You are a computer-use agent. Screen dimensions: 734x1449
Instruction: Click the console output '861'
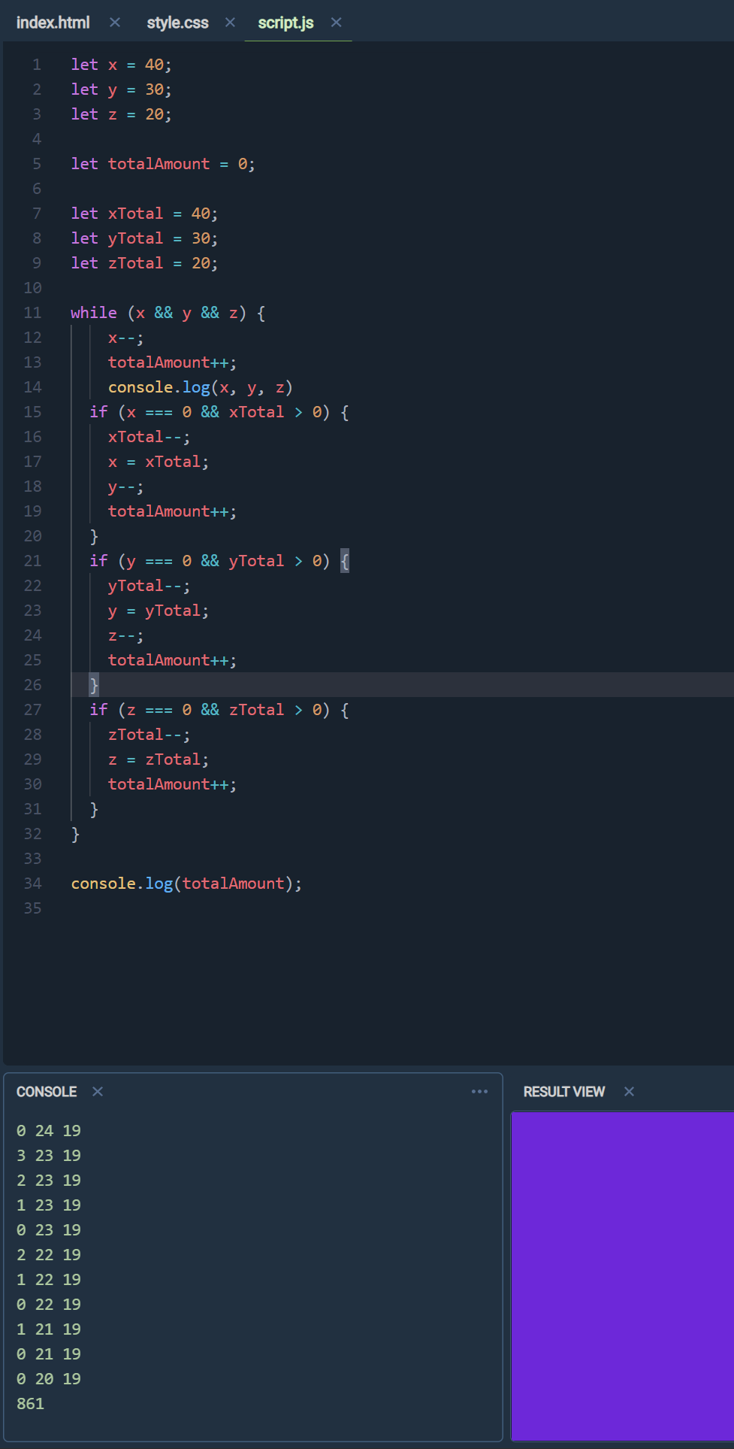30,1404
